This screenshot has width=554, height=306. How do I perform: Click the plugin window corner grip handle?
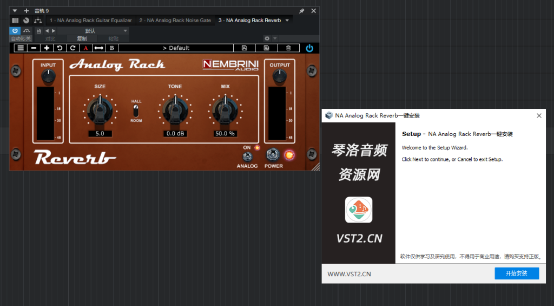[315, 167]
